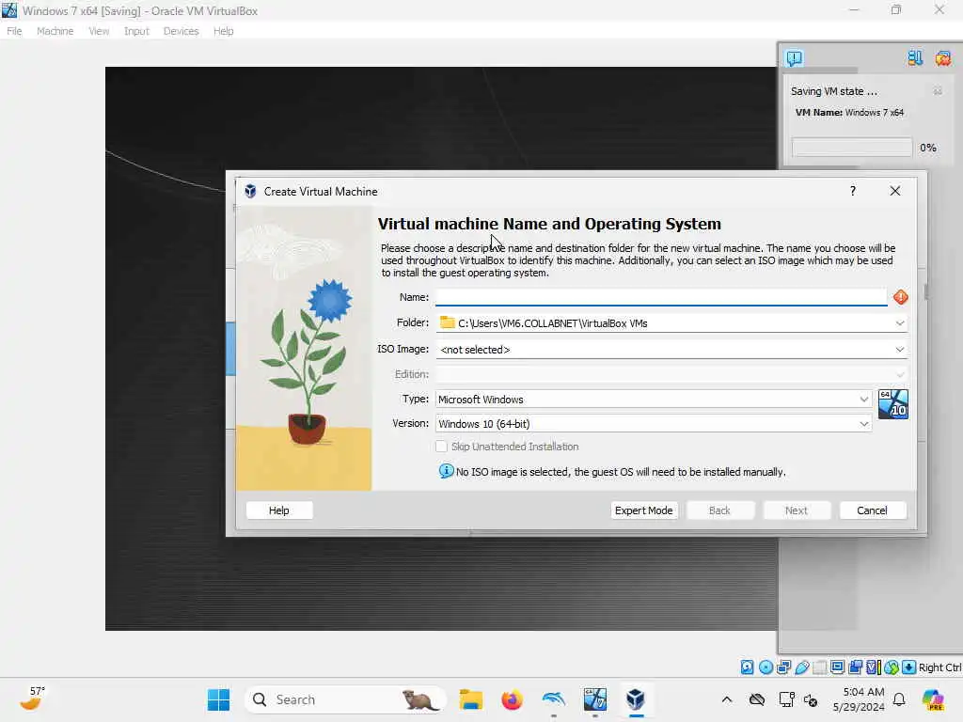The image size is (963, 722).
Task: Open the ISO Image dropdown
Action: pos(899,350)
